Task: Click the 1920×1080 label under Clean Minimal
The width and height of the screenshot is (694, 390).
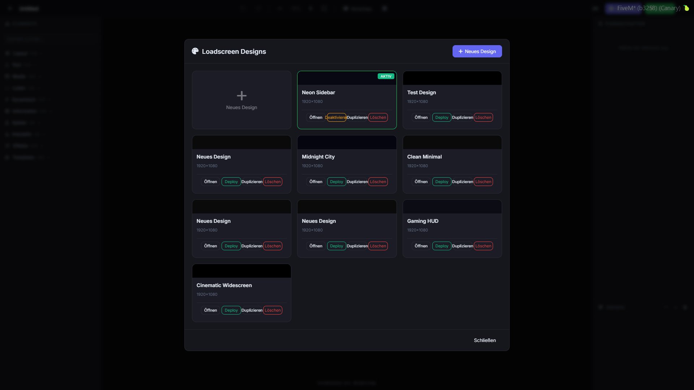Action: point(417,166)
